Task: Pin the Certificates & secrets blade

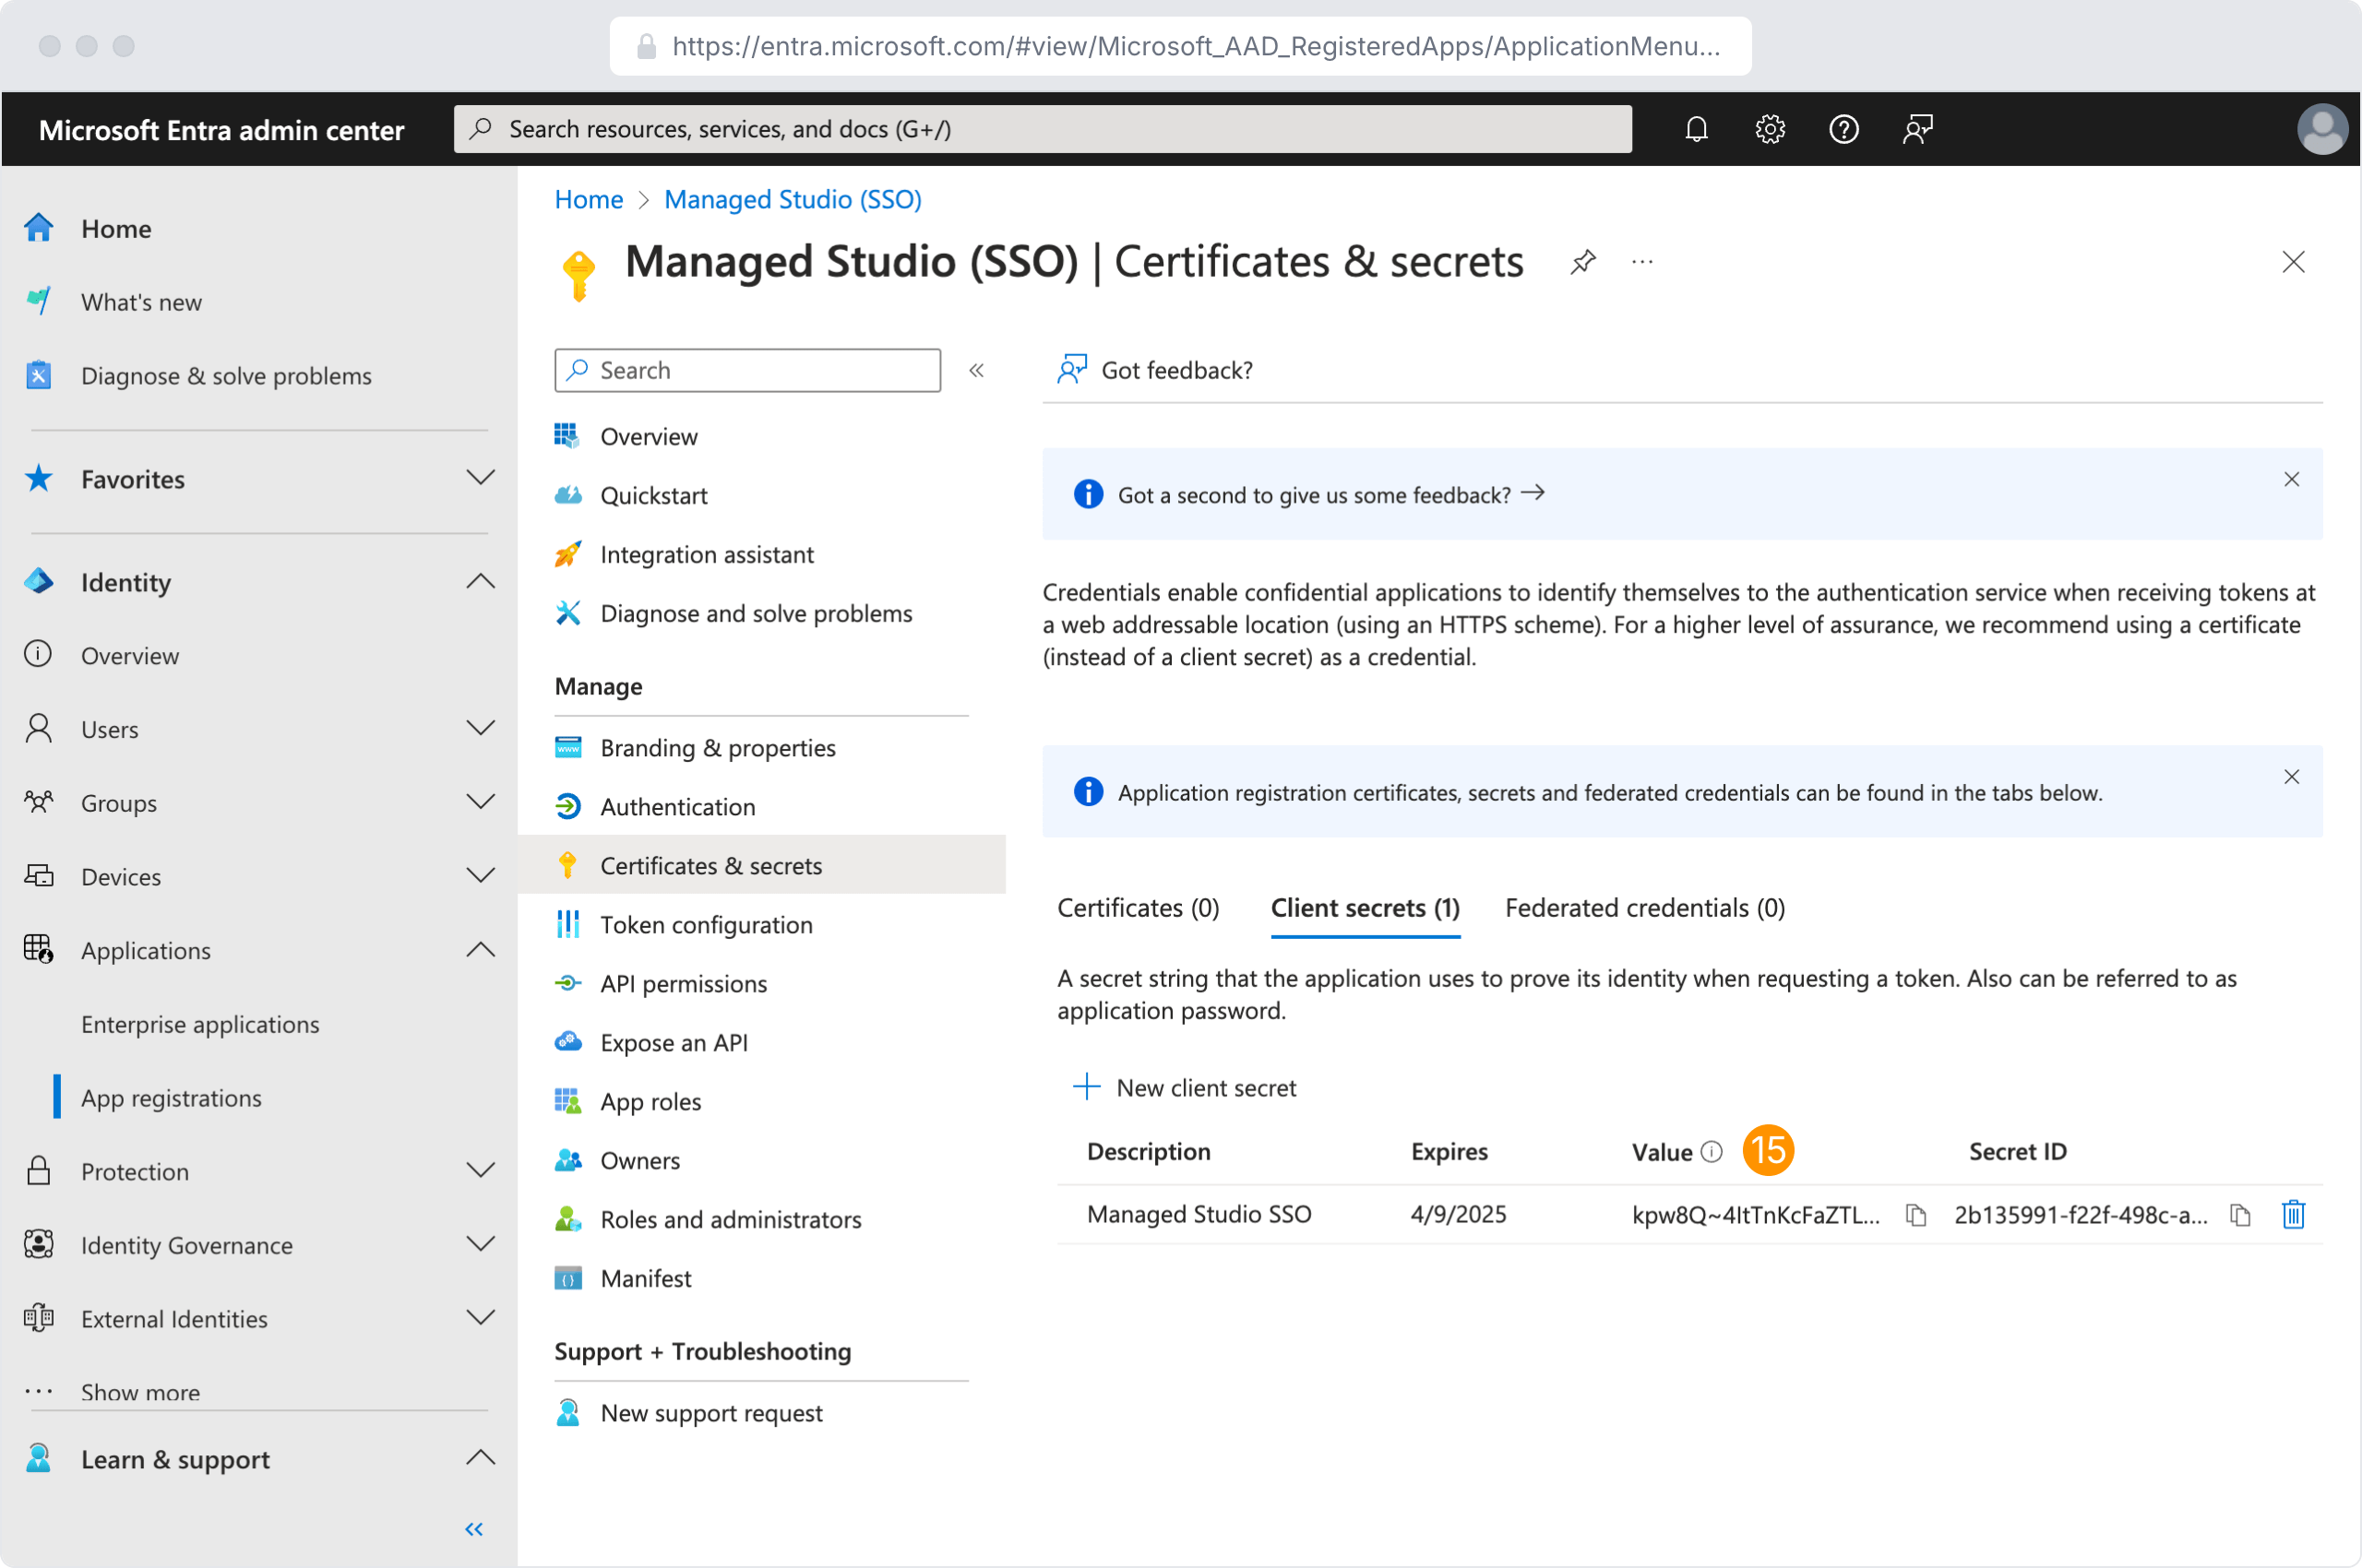Action: [1582, 262]
